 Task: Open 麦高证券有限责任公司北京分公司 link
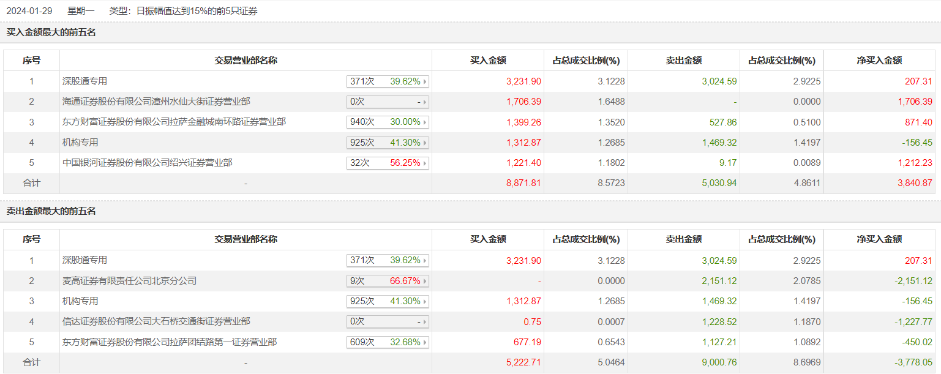(129, 281)
